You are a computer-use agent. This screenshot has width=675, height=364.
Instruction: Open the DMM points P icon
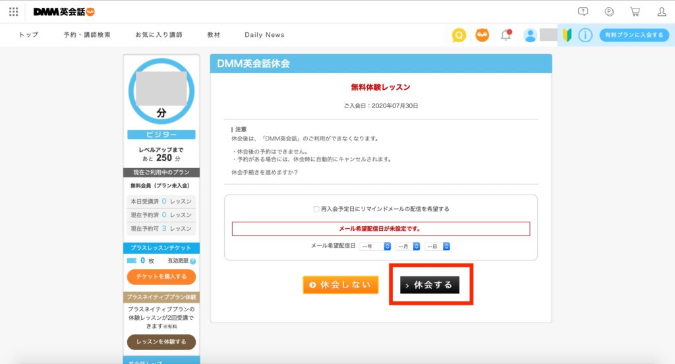tap(609, 12)
